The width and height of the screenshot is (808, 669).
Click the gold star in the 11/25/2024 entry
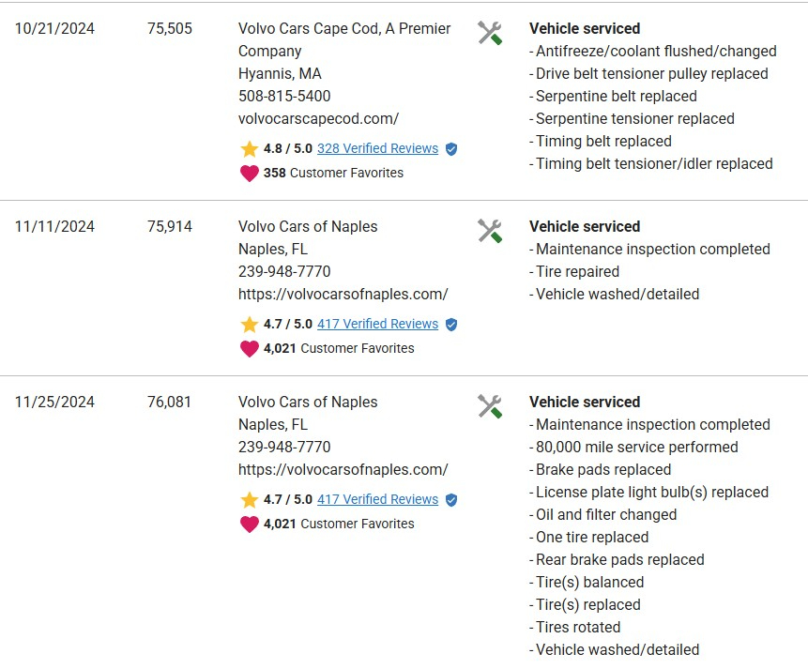249,500
